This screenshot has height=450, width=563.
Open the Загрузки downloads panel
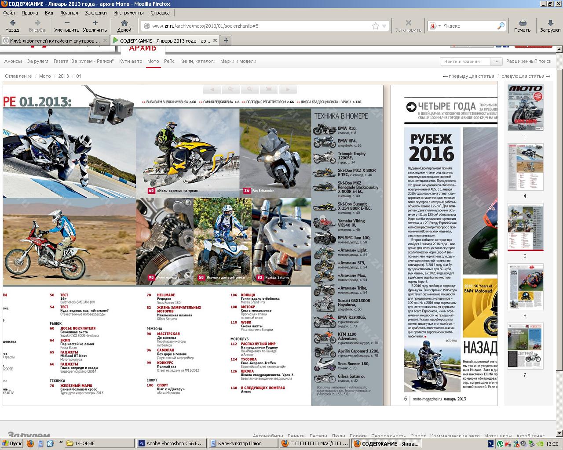(x=550, y=25)
